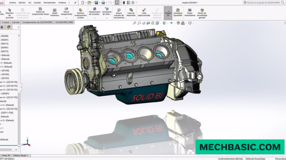Click the Zoom to Area icon
Screen dimensions: 286x160
point(139,23)
